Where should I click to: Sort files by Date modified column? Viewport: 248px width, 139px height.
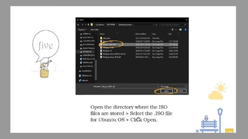(x=141, y=34)
